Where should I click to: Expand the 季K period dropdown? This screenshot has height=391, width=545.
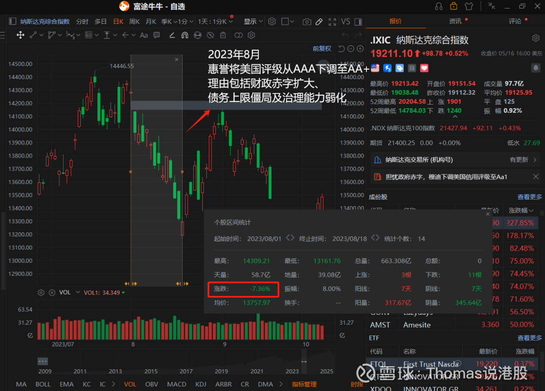coord(169,22)
